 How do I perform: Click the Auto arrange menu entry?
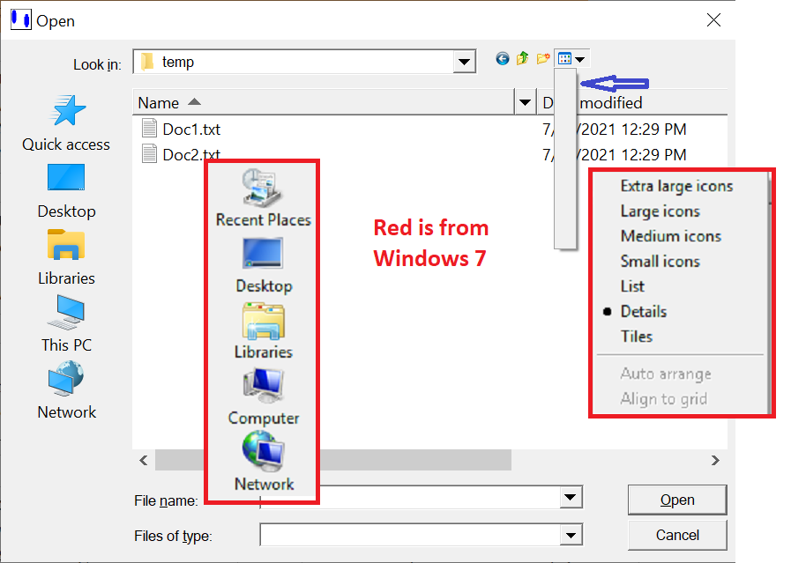pos(666,374)
